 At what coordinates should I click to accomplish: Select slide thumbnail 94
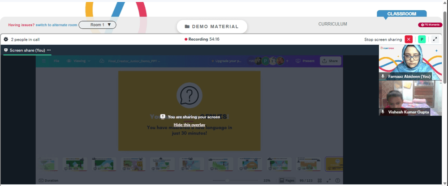coord(309,165)
